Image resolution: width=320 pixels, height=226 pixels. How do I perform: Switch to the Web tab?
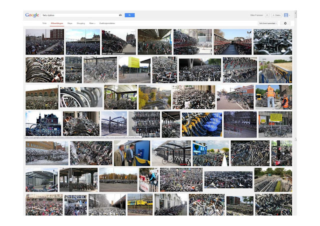(x=44, y=23)
